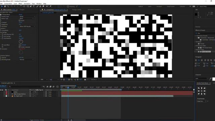
Task: Enable the Snapping checkbox
Action: click(68, 6)
